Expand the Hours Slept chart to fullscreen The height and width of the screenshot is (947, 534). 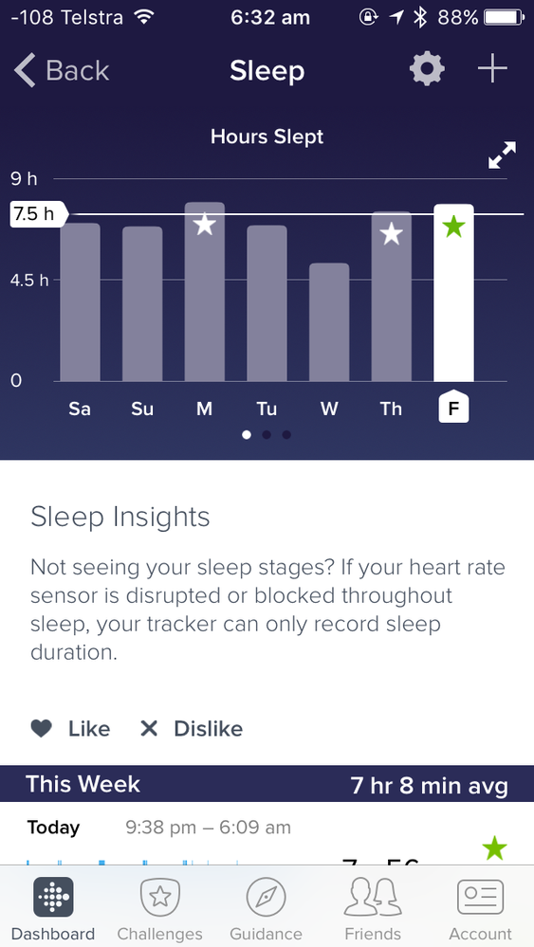tap(502, 155)
